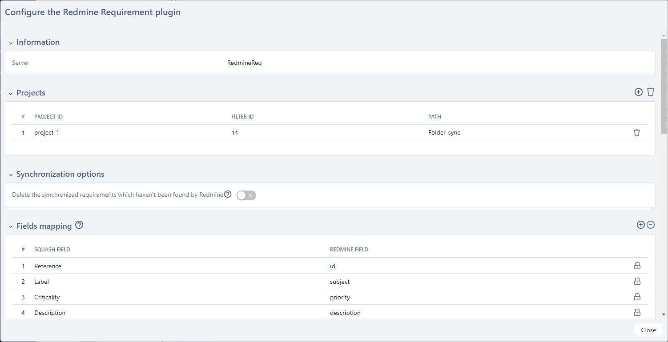Collapse the Synchronization options section
Screen dimensions: 668x342
click(x=10, y=174)
